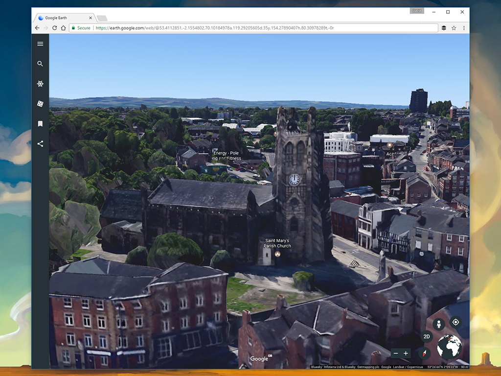Fly to my location target icon

[x=455, y=322]
